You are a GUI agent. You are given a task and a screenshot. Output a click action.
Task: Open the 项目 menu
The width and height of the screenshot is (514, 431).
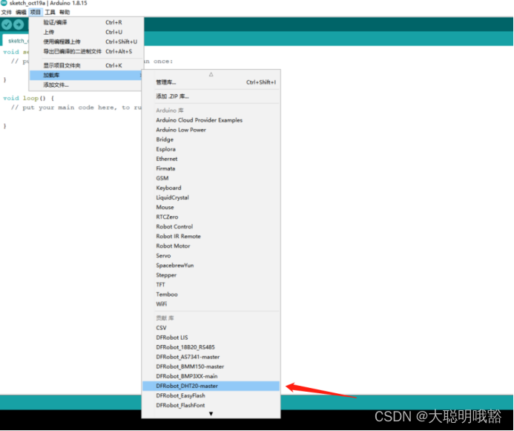click(36, 13)
